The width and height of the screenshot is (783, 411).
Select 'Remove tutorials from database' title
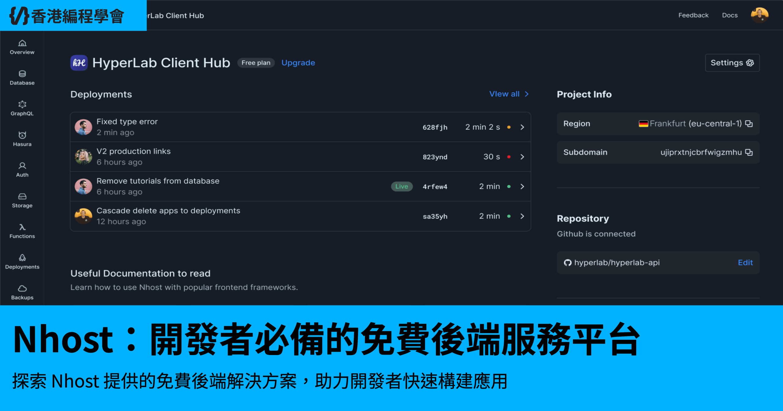coord(158,181)
